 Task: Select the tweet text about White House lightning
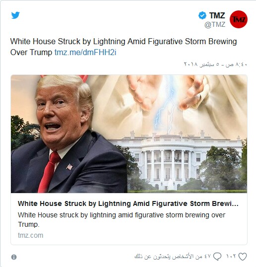click(x=124, y=47)
